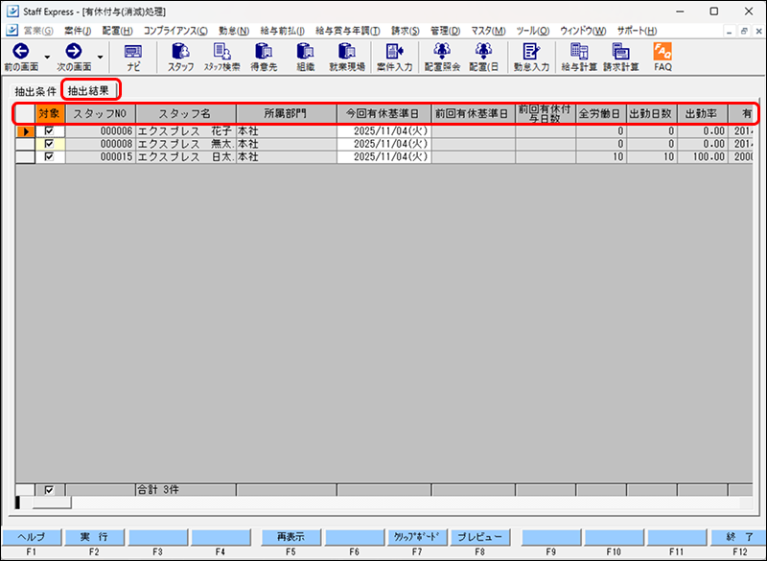Click the ナビ toolbar icon
The image size is (767, 561).
point(132,57)
